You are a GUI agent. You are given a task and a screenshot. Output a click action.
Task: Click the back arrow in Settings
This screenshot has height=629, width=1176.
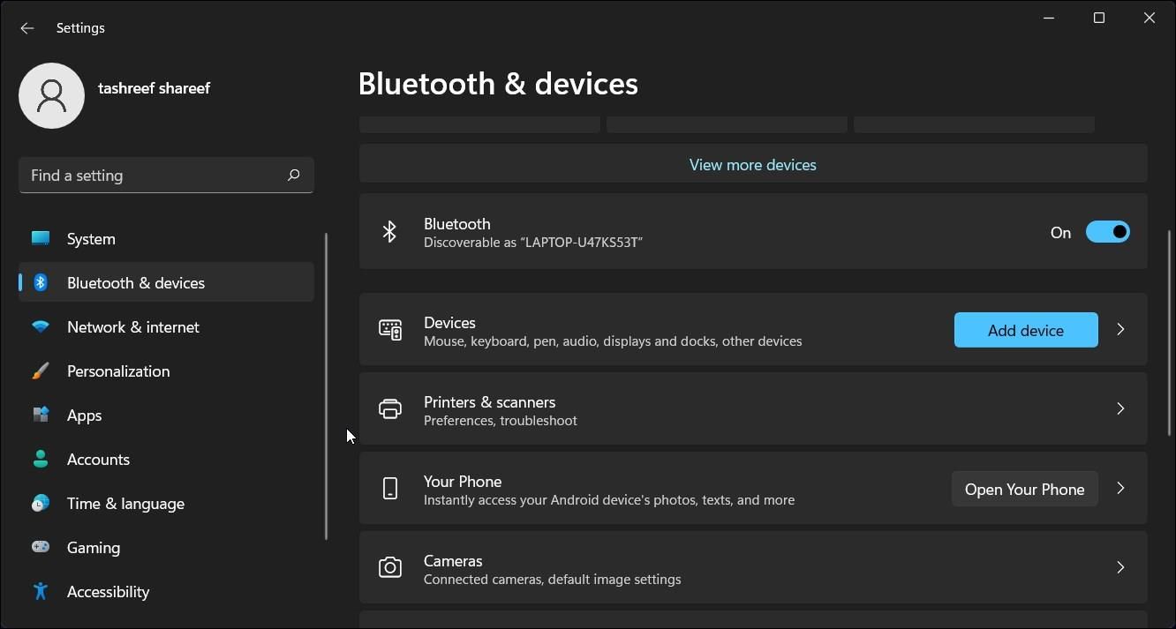pyautogui.click(x=27, y=27)
